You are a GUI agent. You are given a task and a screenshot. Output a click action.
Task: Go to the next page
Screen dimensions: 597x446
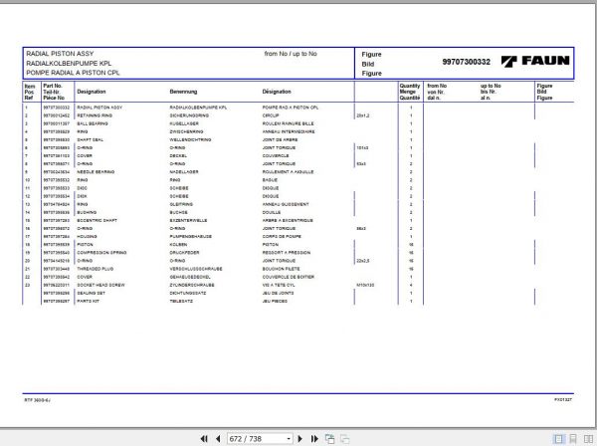pos(300,439)
